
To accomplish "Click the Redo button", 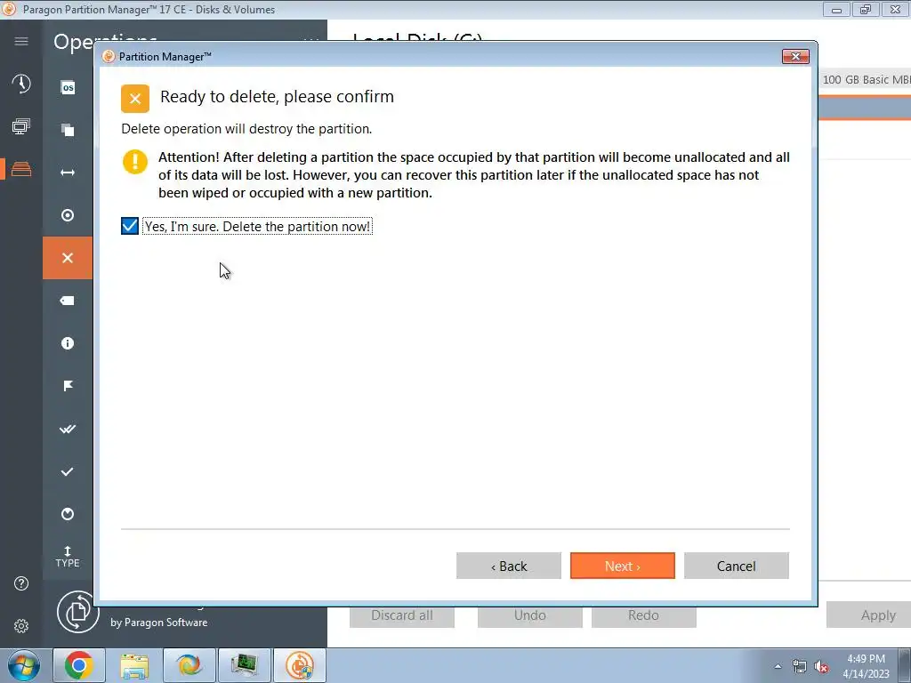I will [x=644, y=615].
